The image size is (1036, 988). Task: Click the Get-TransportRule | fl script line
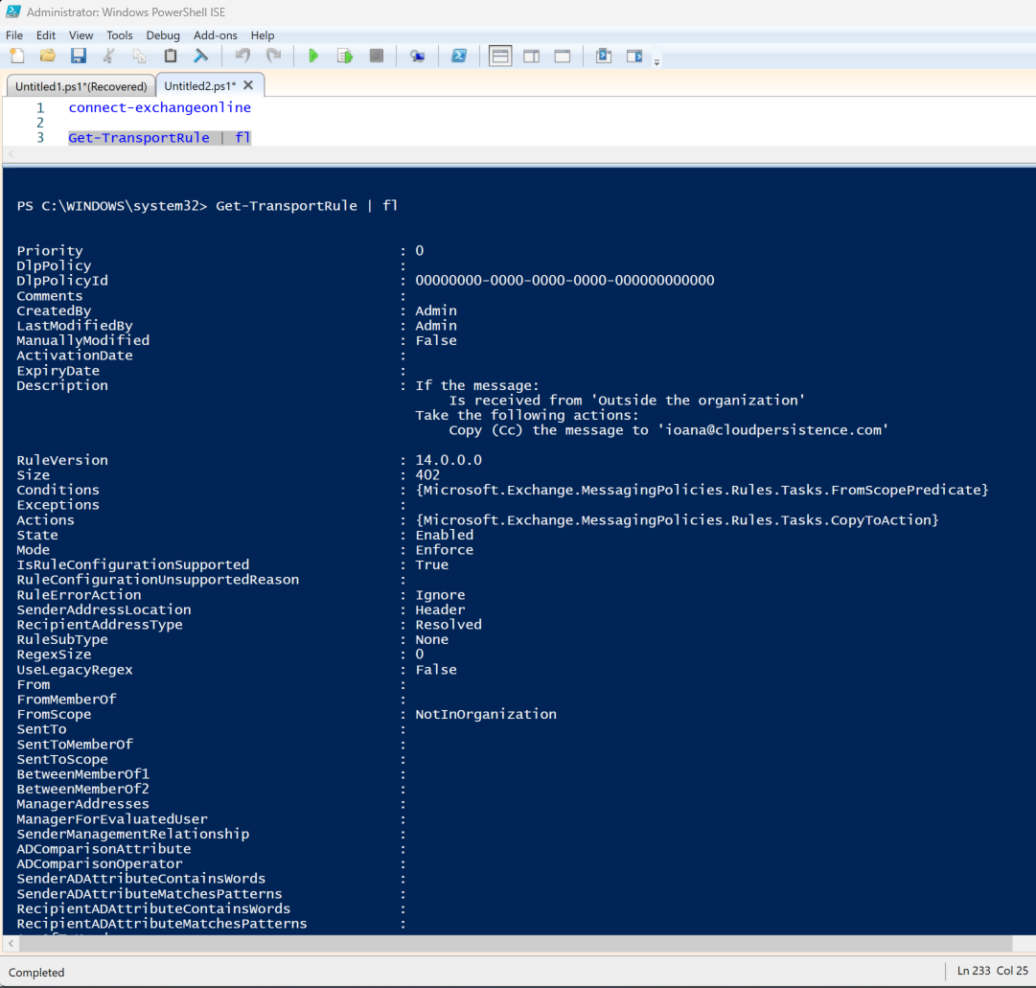point(160,137)
